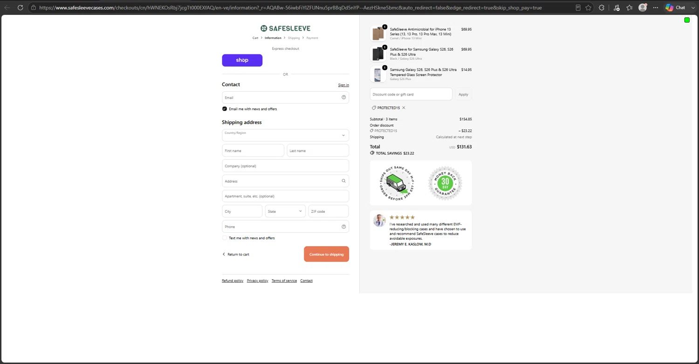This screenshot has height=364, width=699.
Task: Reload the page with the refresh icon
Action: 20,7
